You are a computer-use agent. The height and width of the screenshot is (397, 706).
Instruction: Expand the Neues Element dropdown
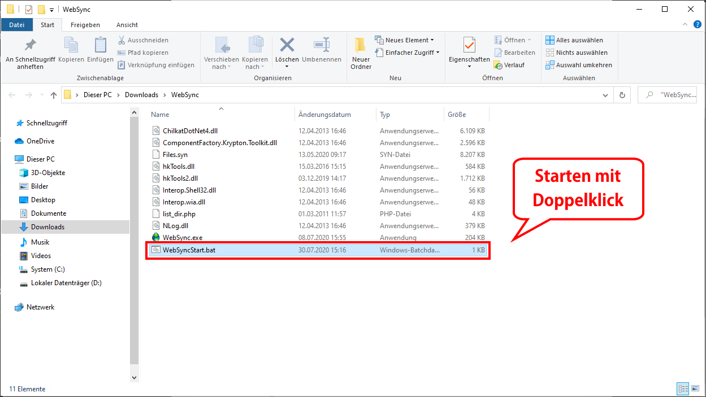tap(405, 40)
